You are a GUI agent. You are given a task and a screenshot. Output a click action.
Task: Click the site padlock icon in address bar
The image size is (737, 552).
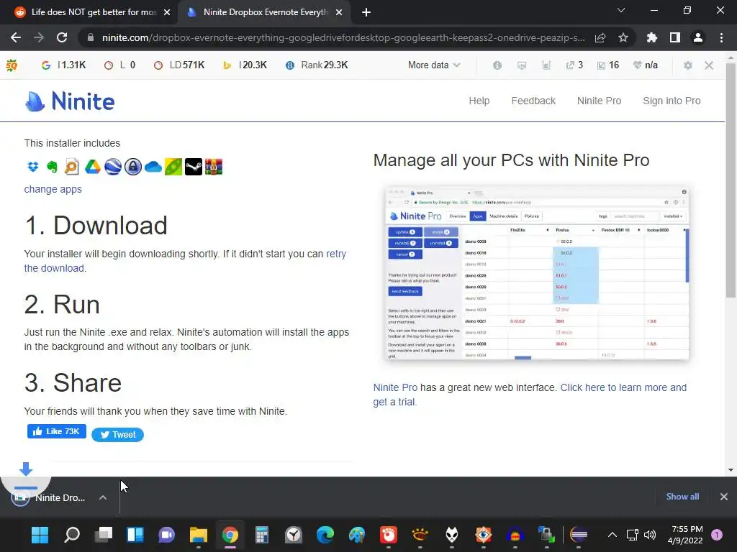tap(91, 37)
